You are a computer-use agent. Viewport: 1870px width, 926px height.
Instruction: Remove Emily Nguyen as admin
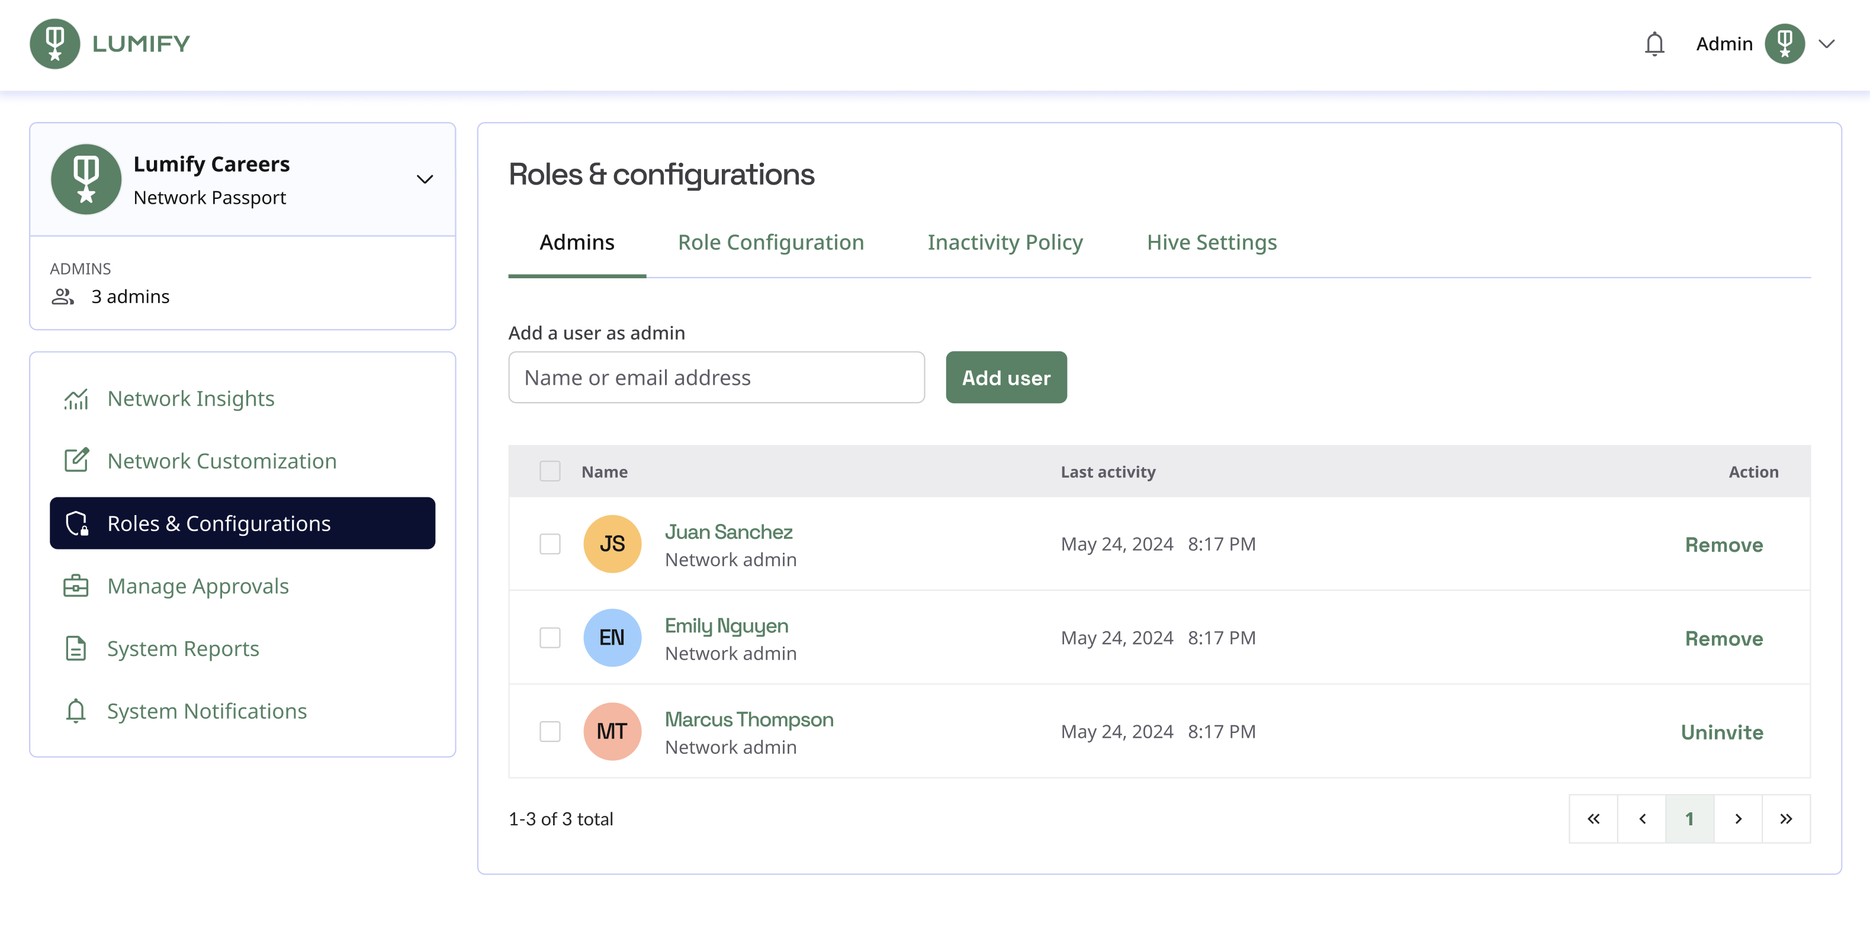pos(1724,638)
